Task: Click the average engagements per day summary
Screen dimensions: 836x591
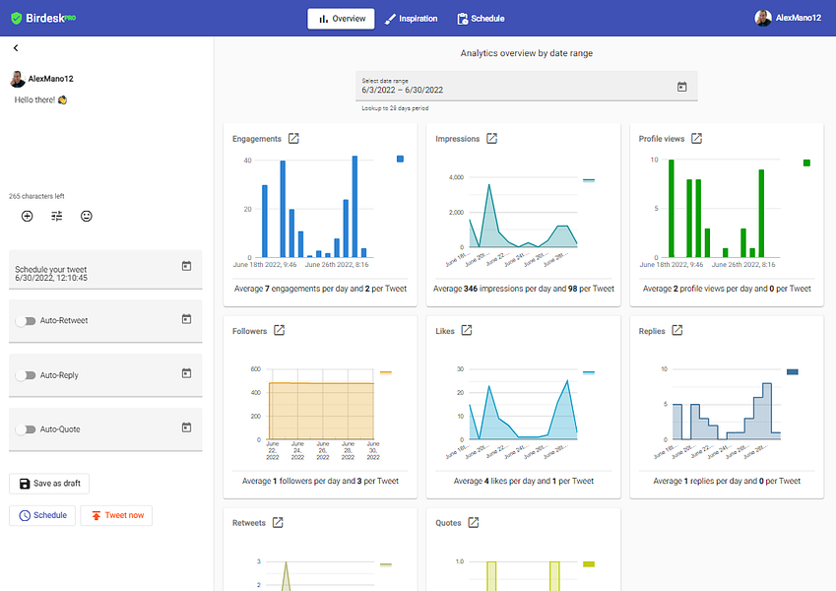Action: pos(320,289)
